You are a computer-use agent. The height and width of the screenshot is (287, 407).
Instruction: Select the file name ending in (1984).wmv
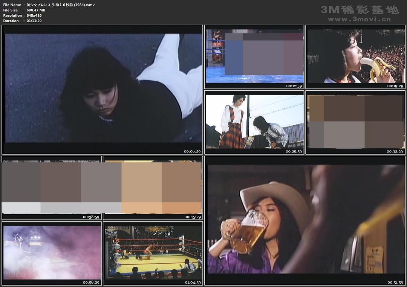click(x=60, y=5)
